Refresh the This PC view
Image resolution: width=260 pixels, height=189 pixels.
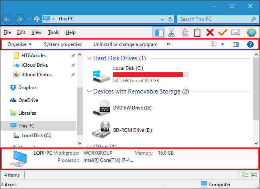170,20
